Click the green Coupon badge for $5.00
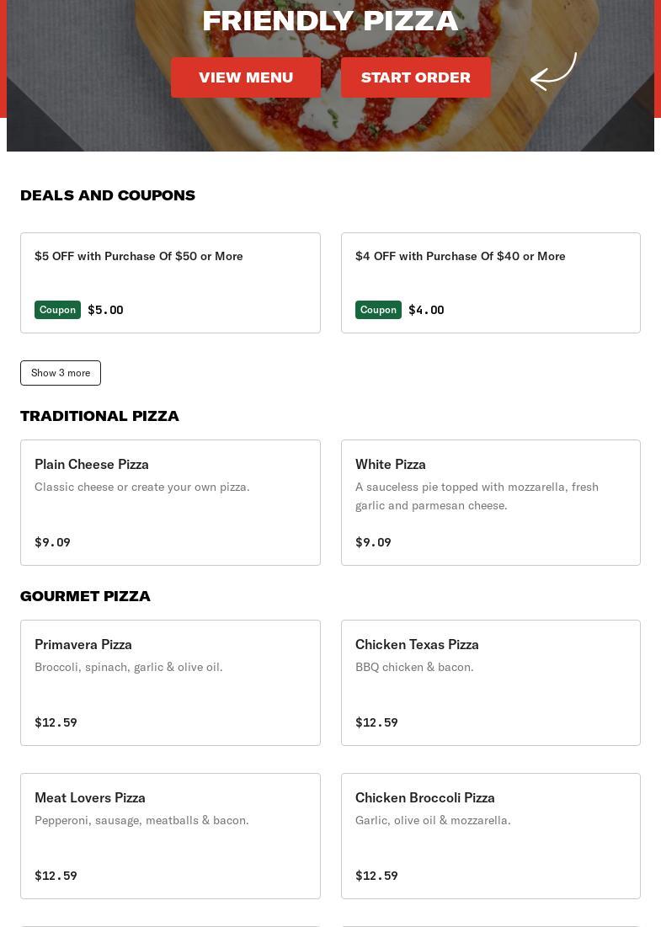 57,310
